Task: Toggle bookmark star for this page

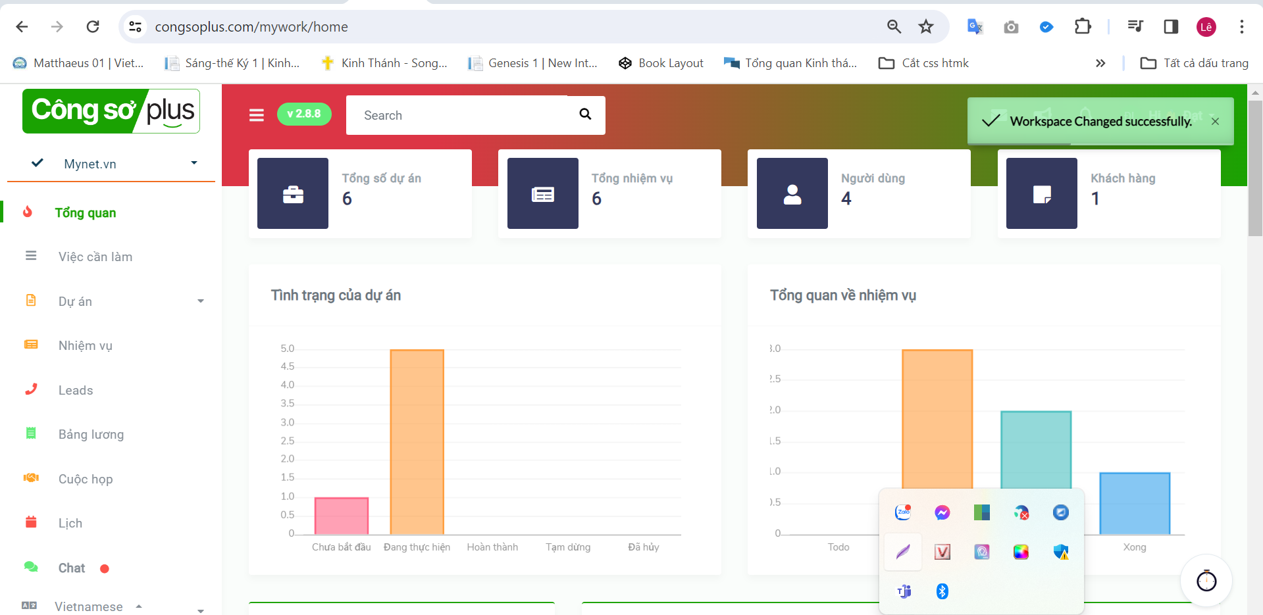Action: (x=926, y=27)
